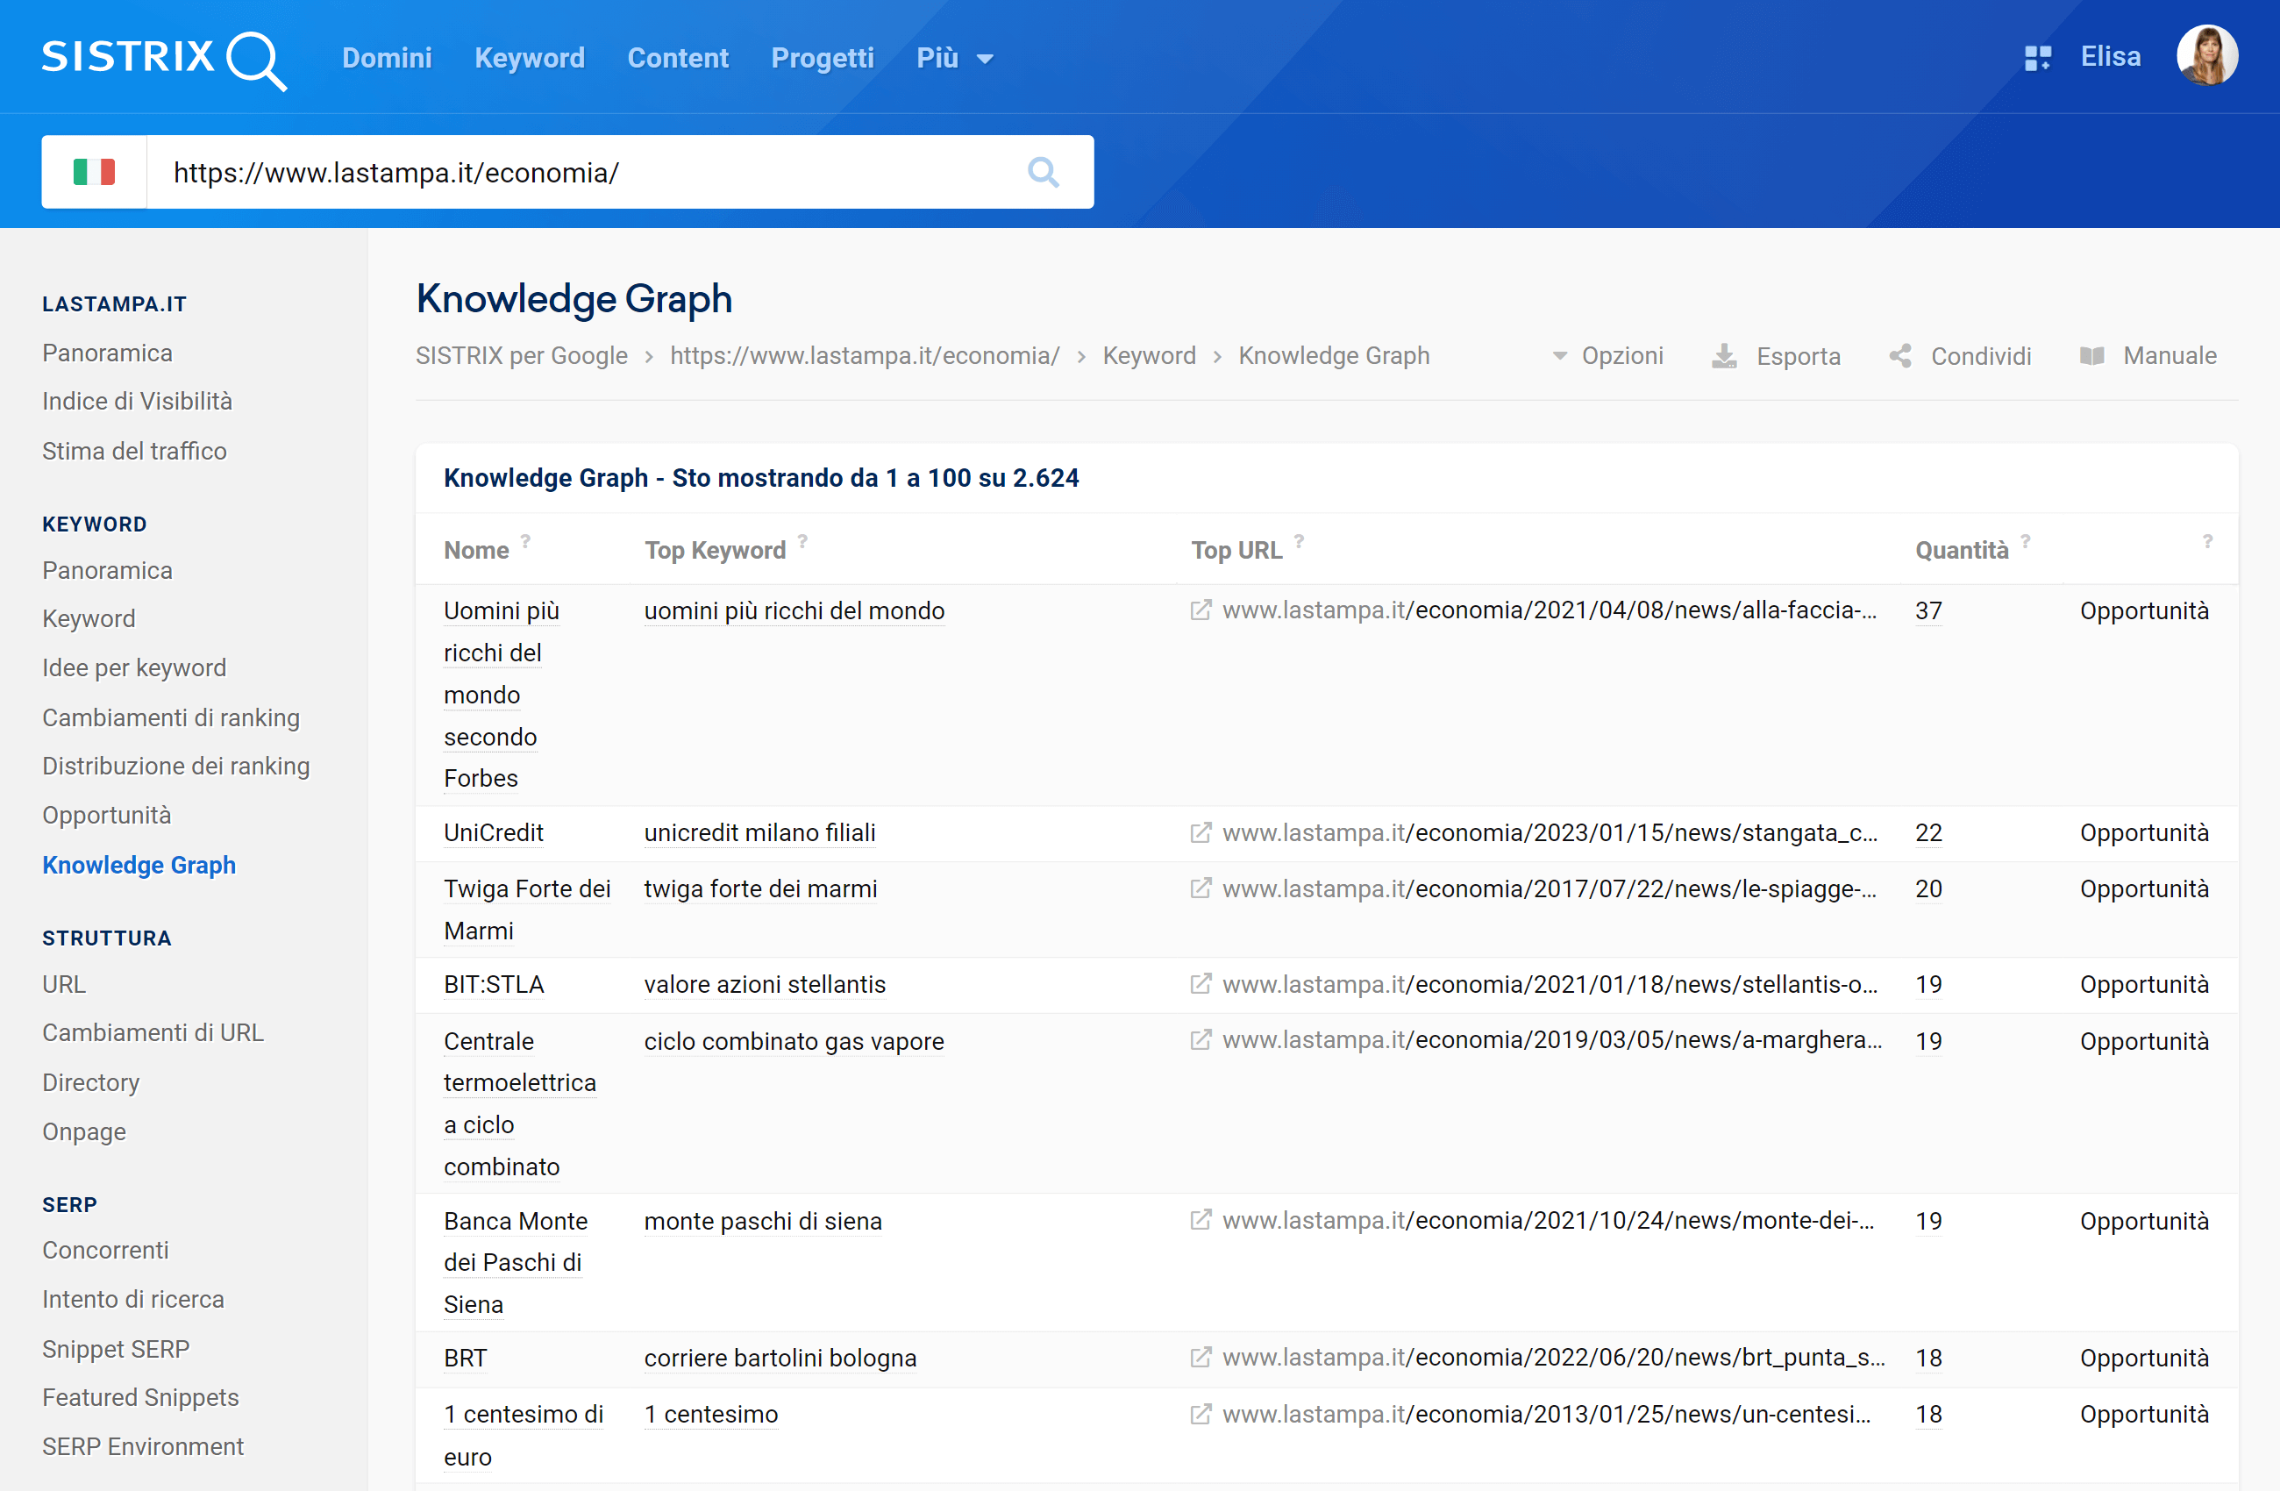Viewport: 2280px width, 1491px height.
Task: Click the Opzioni settings icon
Action: click(x=1557, y=354)
